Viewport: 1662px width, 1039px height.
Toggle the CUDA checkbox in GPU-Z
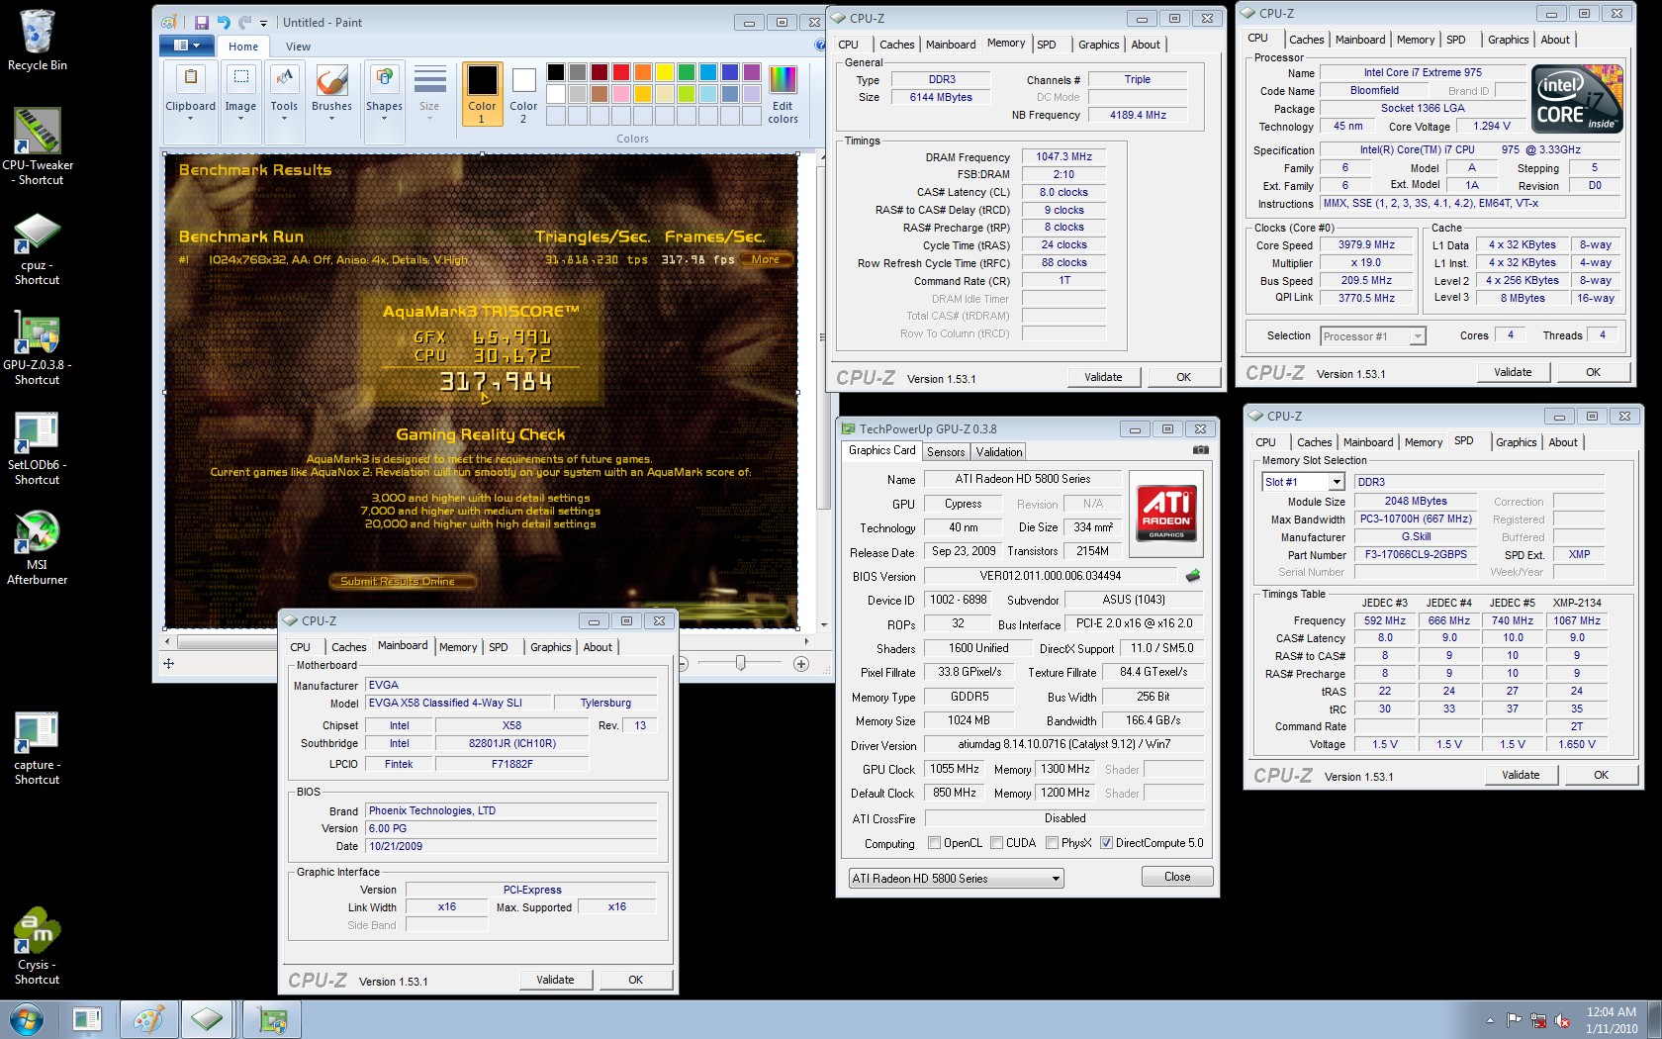pos(996,843)
